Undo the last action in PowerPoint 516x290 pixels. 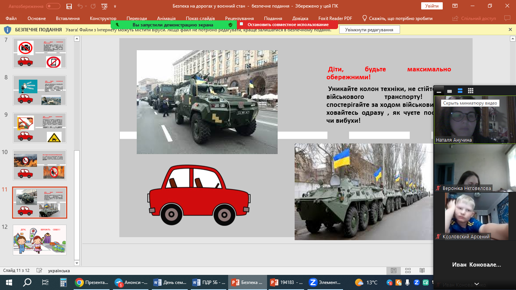click(80, 6)
